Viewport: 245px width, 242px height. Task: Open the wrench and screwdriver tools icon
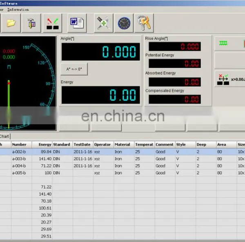(103, 23)
